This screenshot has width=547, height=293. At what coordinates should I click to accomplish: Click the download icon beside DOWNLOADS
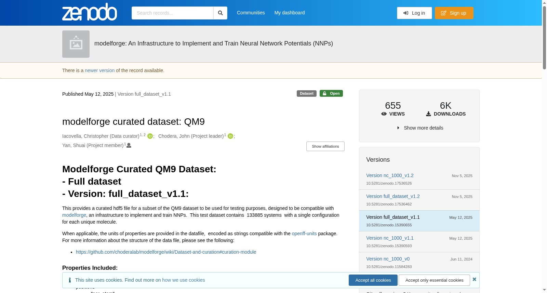428,114
